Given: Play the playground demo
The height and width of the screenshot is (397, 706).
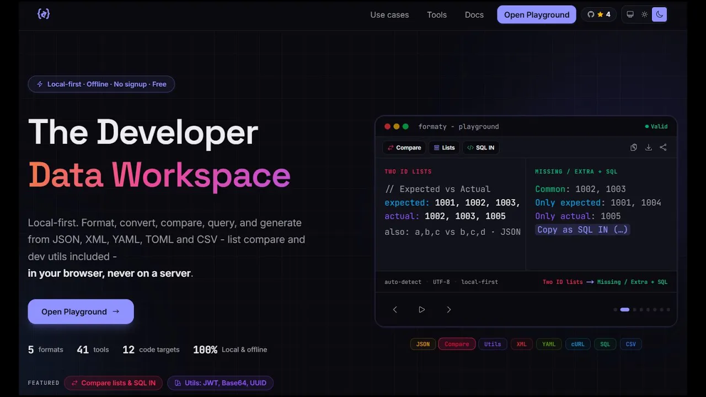Looking at the screenshot, I should tap(422, 310).
